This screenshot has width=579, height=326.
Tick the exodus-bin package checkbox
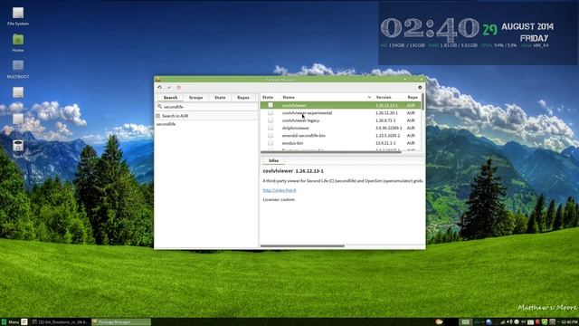(x=271, y=143)
